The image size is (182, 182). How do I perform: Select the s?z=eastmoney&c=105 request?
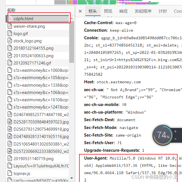[37, 77]
